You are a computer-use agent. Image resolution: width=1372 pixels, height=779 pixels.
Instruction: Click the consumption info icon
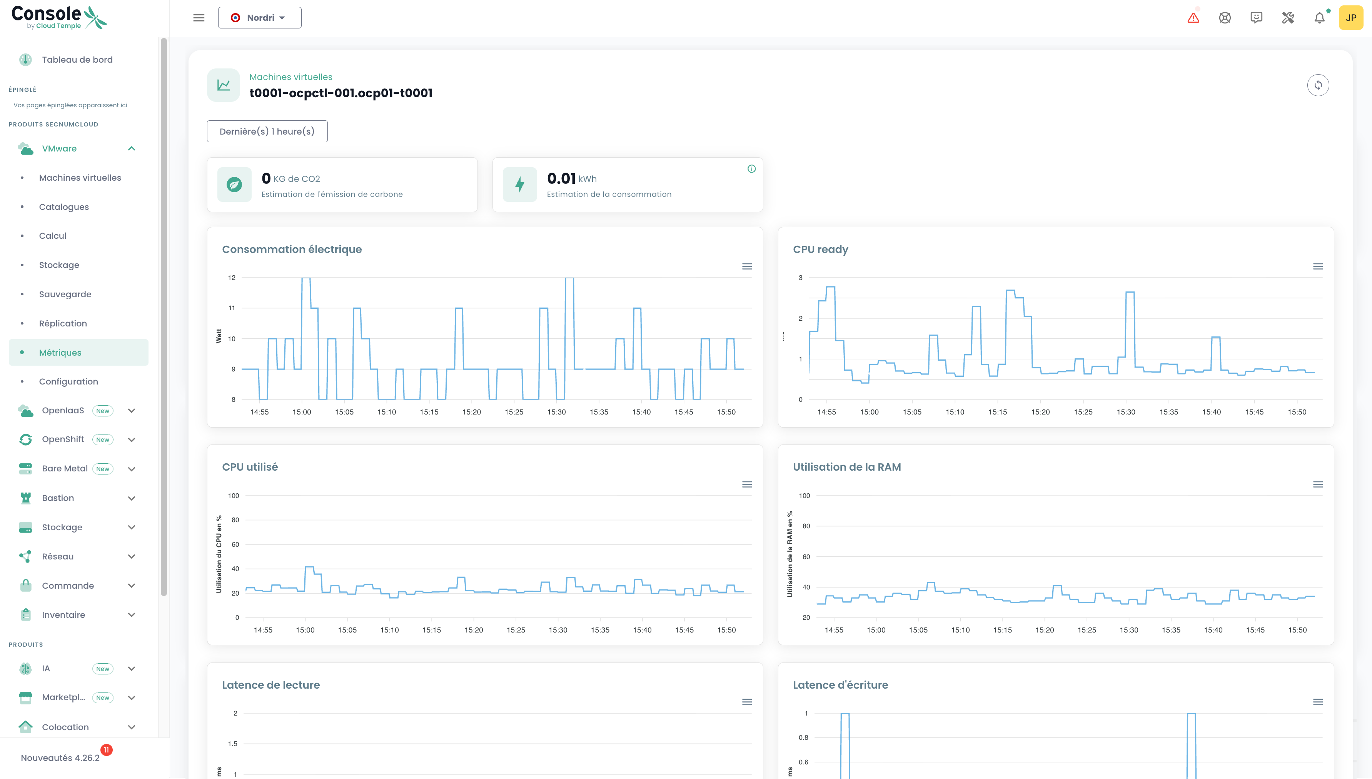click(x=751, y=169)
